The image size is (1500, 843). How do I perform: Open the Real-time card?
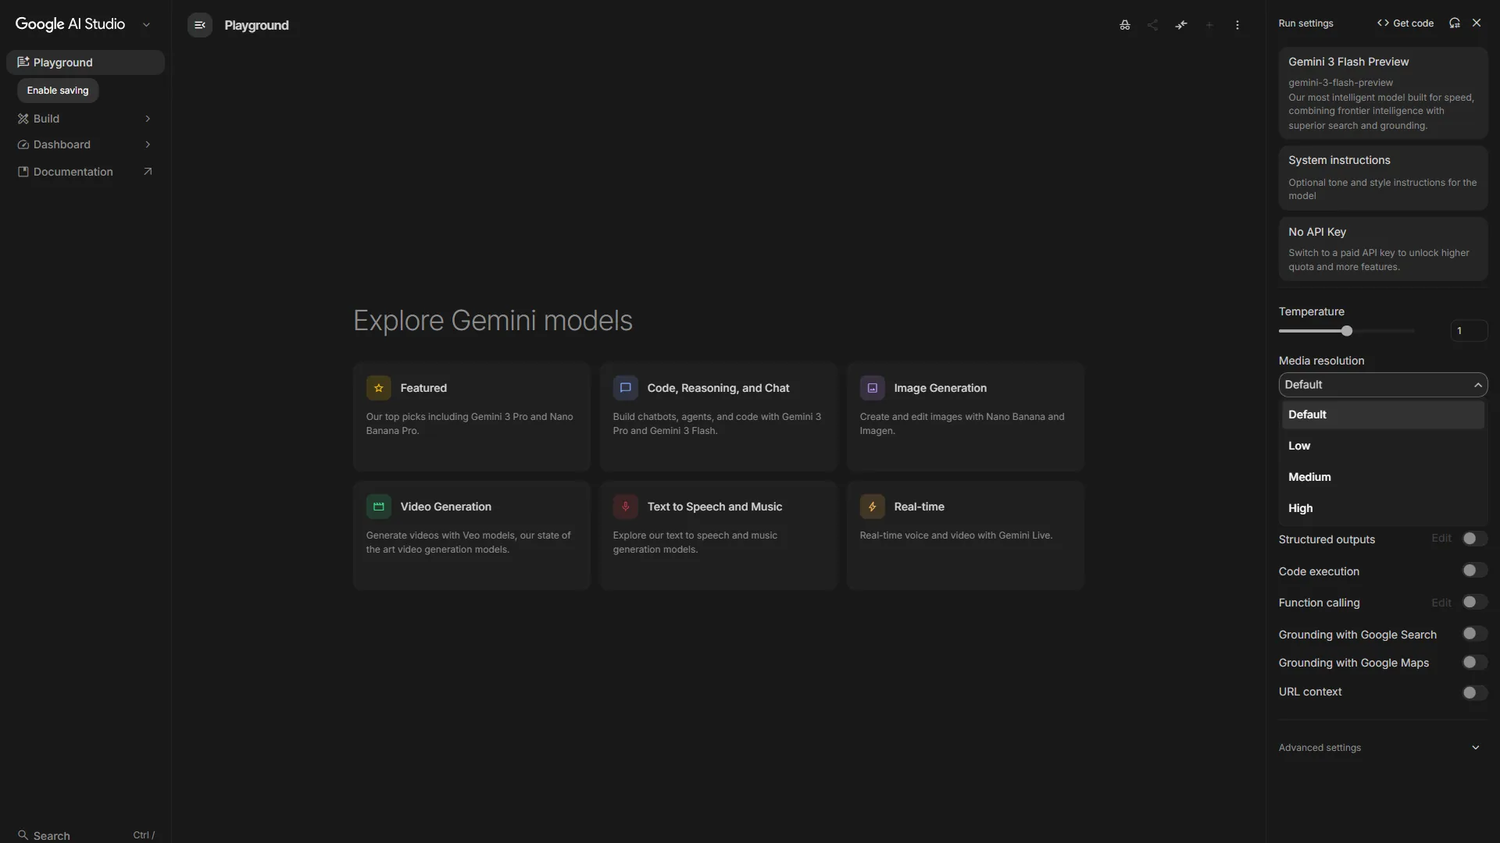966,535
